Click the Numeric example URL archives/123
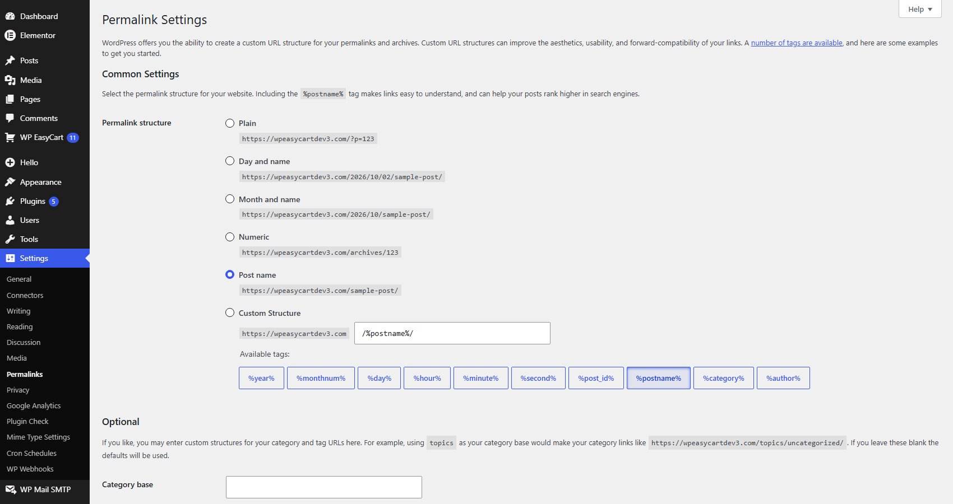The height and width of the screenshot is (504, 953). (320, 253)
